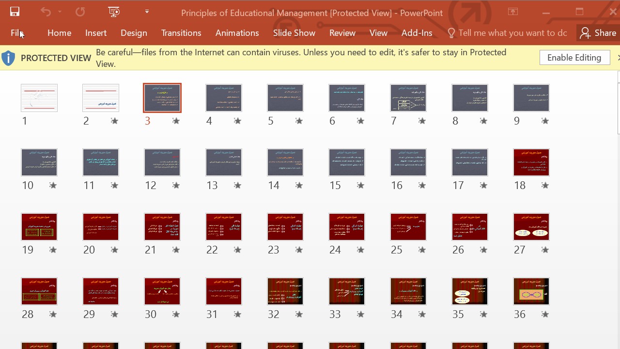Start slideshow from beginning icon
The image size is (620, 349).
114,12
